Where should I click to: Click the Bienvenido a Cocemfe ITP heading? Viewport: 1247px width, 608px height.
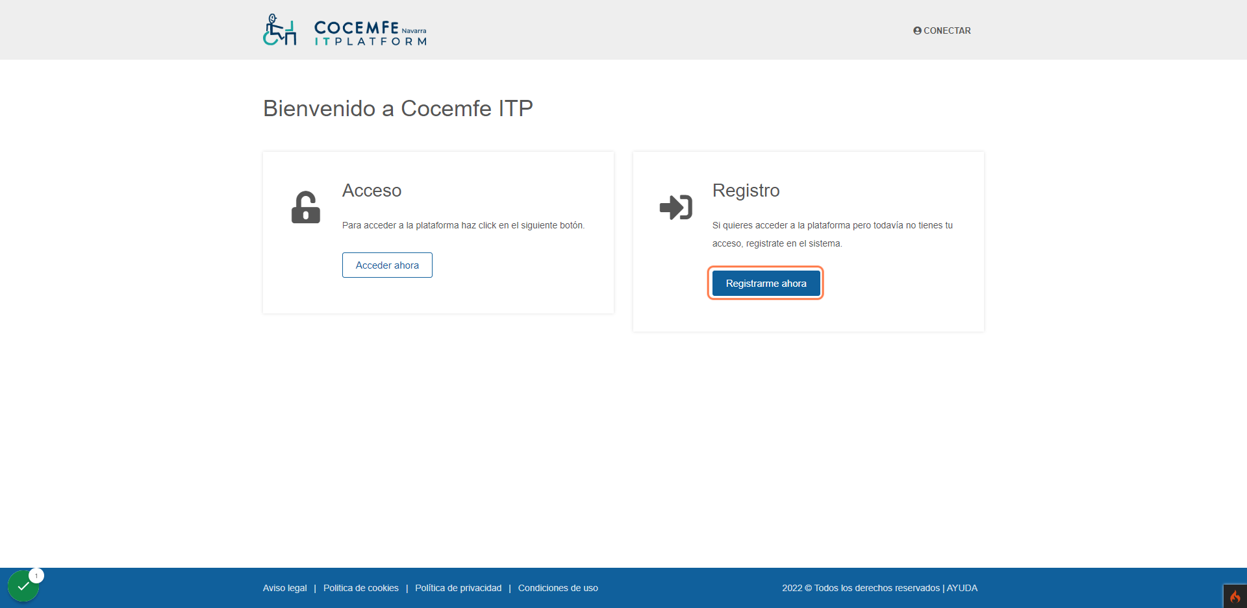coord(397,108)
